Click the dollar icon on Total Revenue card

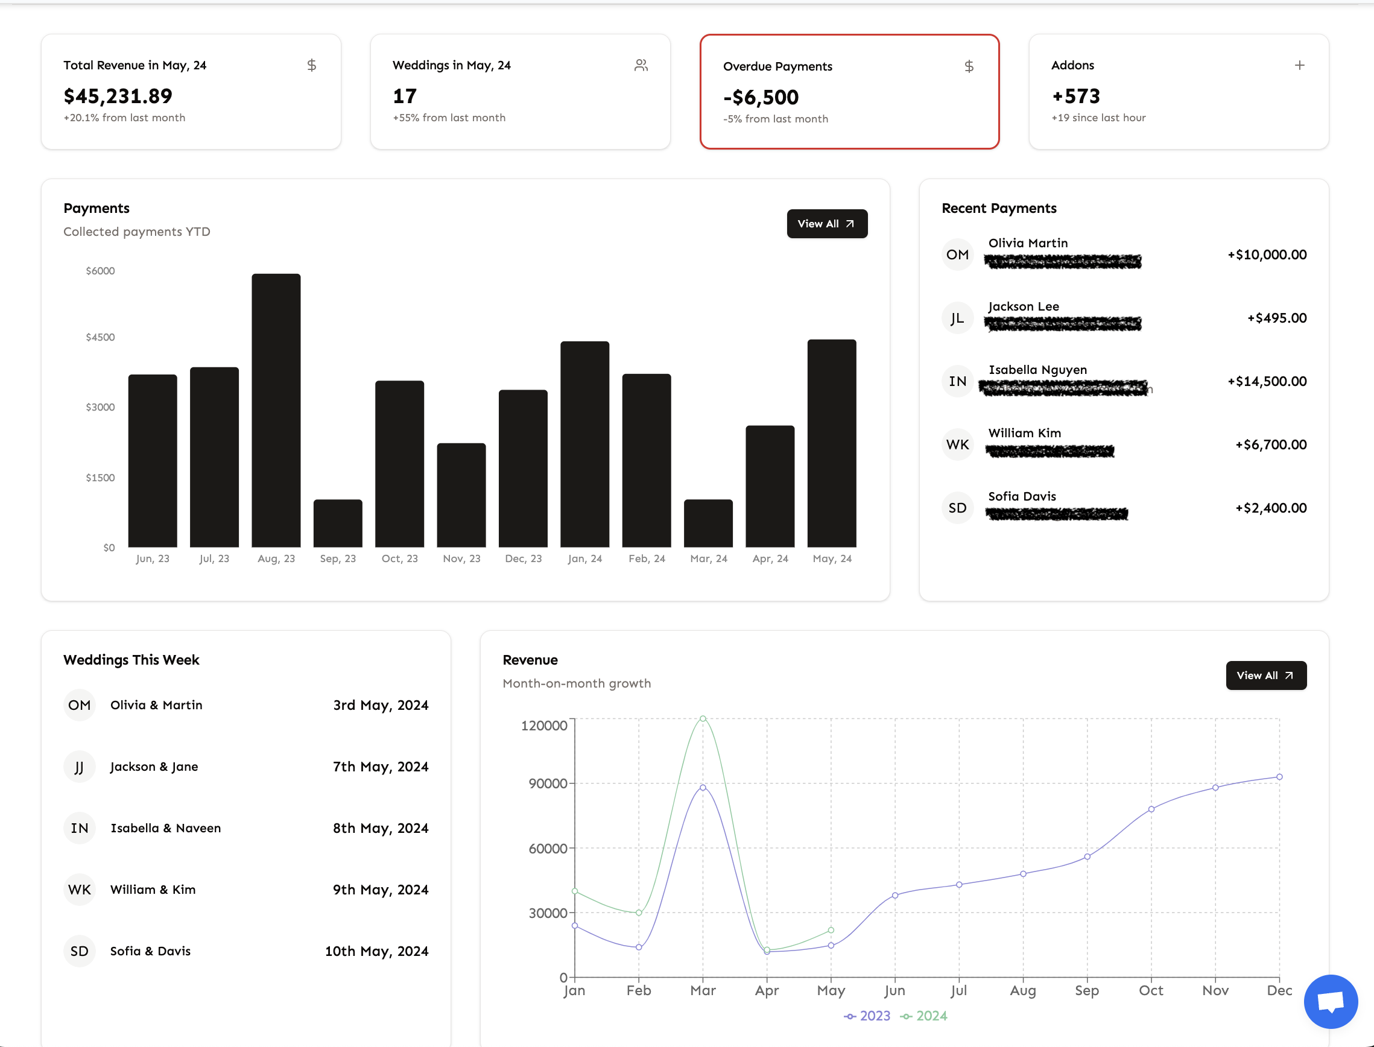pyautogui.click(x=312, y=65)
